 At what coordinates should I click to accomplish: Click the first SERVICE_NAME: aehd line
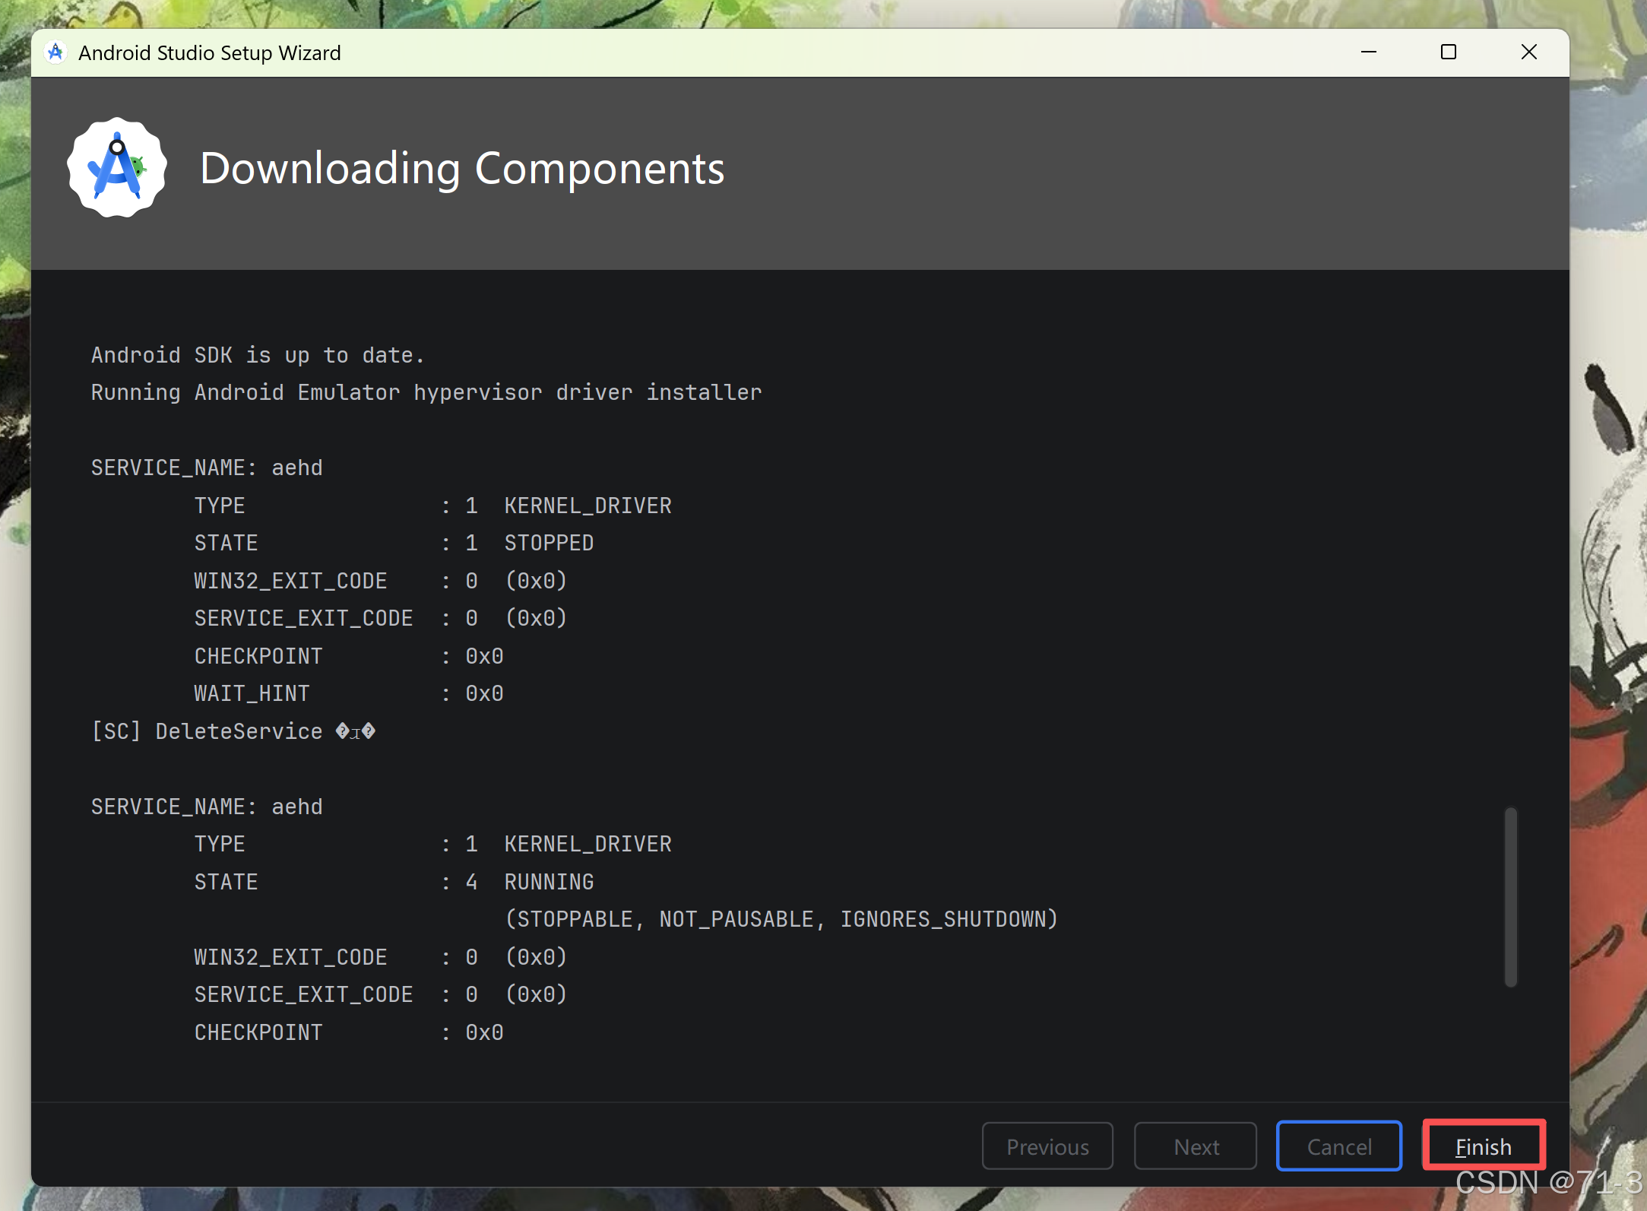[207, 468]
